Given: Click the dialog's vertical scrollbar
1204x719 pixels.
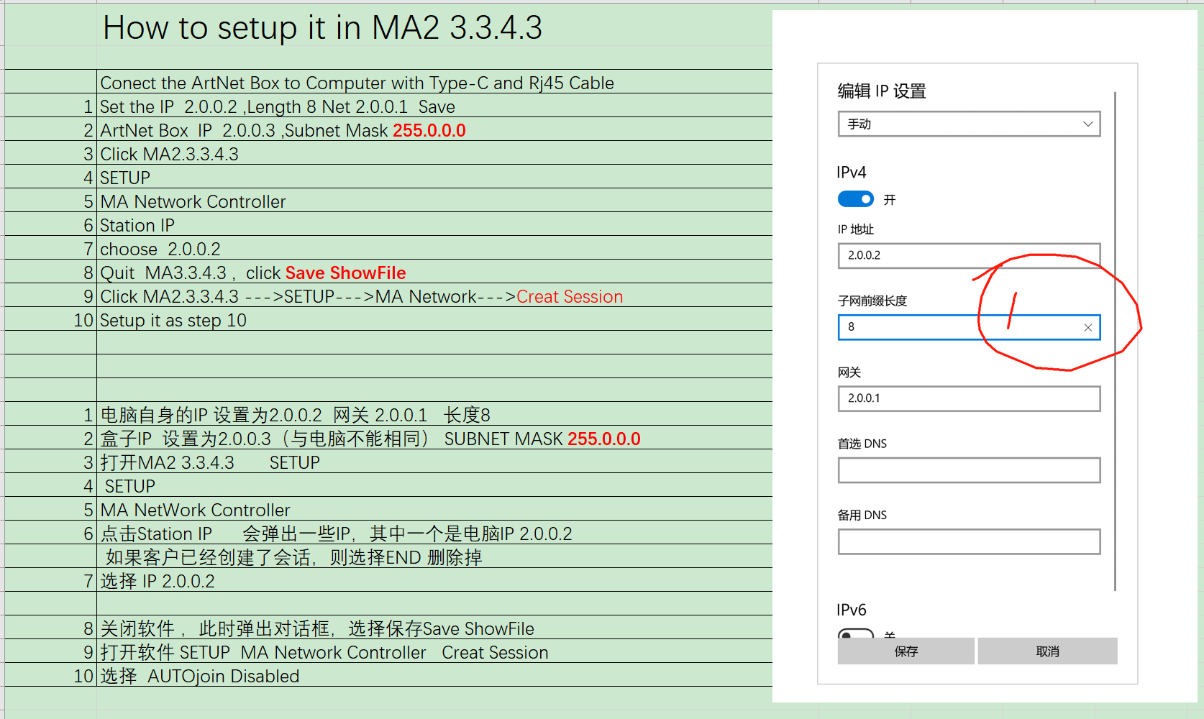Looking at the screenshot, I should [1115, 341].
